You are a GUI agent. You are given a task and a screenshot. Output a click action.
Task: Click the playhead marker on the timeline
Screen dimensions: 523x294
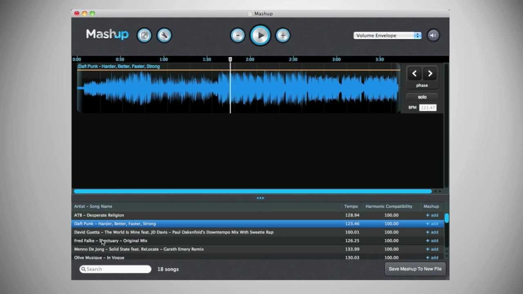point(230,60)
